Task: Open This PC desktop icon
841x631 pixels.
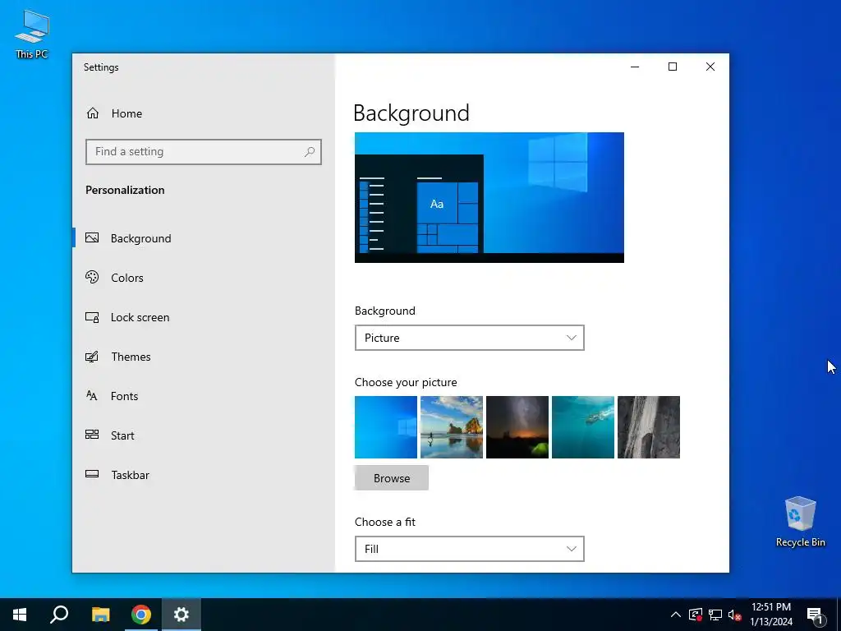Action: pos(32,33)
